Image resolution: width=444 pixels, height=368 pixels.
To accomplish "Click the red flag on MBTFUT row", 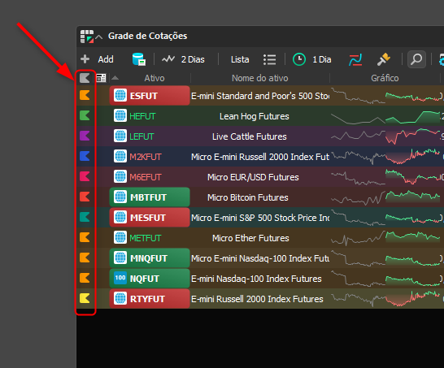I will (x=85, y=197).
